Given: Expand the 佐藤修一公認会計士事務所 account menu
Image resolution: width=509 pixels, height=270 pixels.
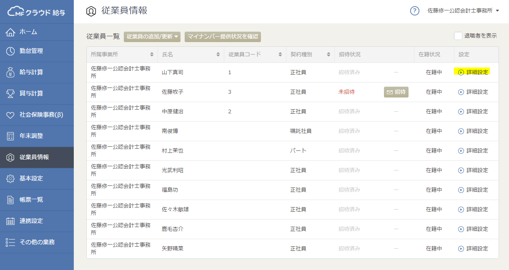Looking at the screenshot, I should click(463, 11).
